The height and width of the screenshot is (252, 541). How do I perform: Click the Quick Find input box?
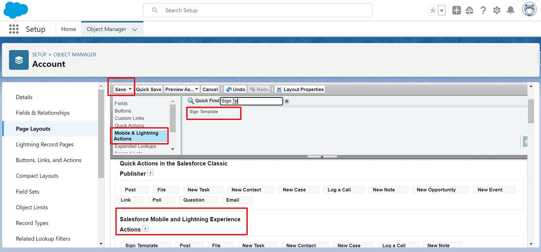(x=251, y=101)
